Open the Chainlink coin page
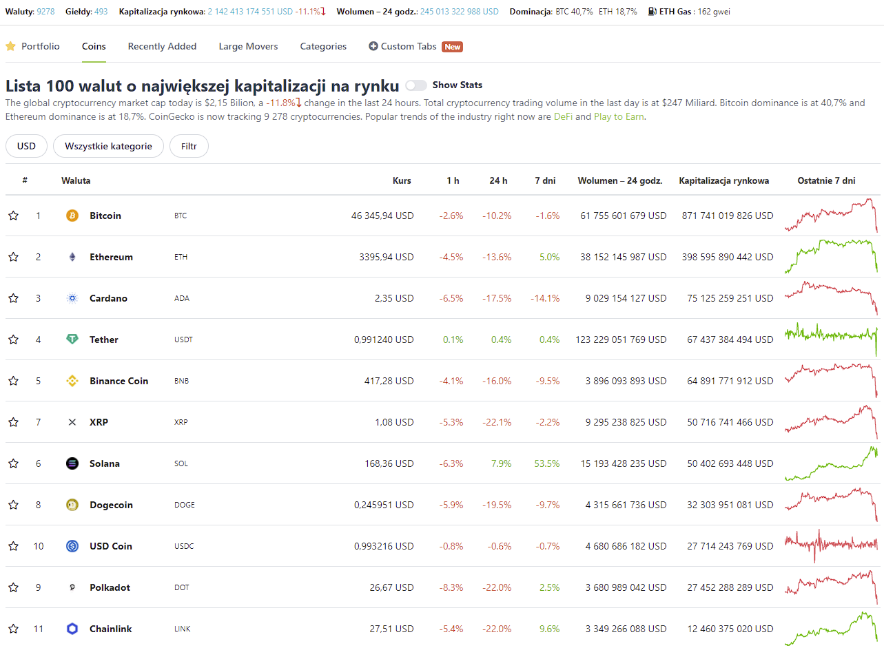This screenshot has width=884, height=648. [111, 629]
